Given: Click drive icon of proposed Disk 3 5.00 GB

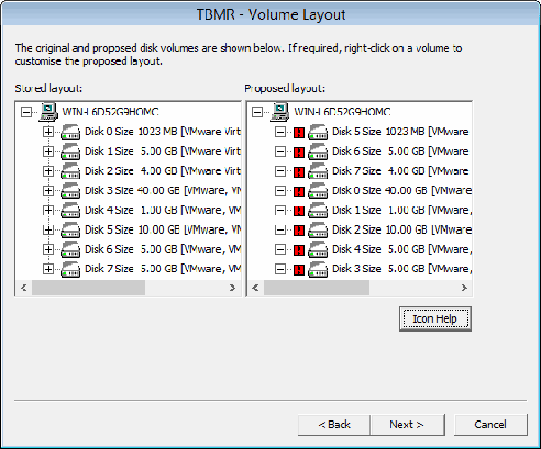Looking at the screenshot, I should [x=318, y=270].
